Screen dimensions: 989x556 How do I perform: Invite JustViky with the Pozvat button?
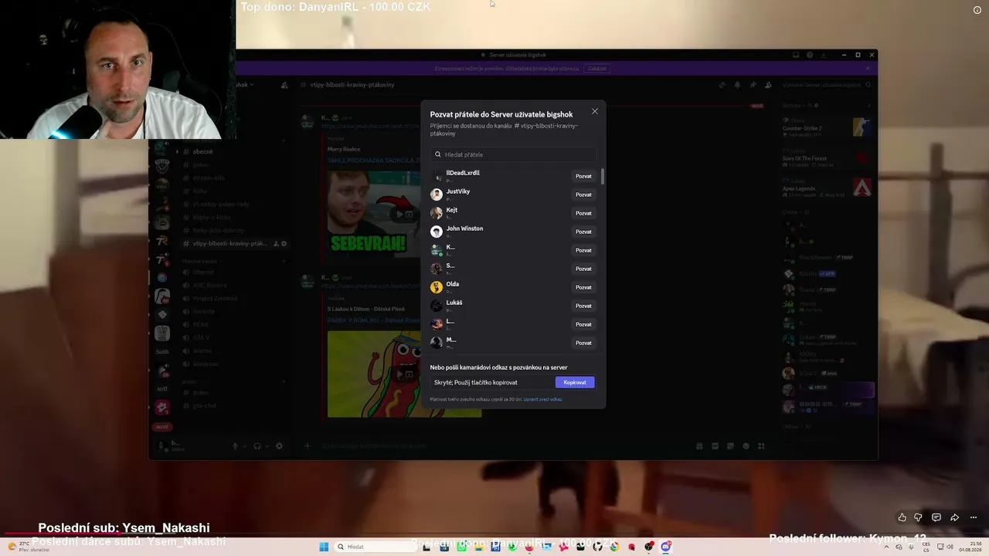(583, 195)
